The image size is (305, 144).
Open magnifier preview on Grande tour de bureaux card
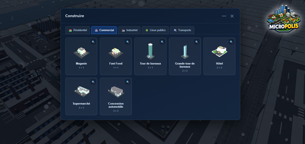click(x=197, y=42)
